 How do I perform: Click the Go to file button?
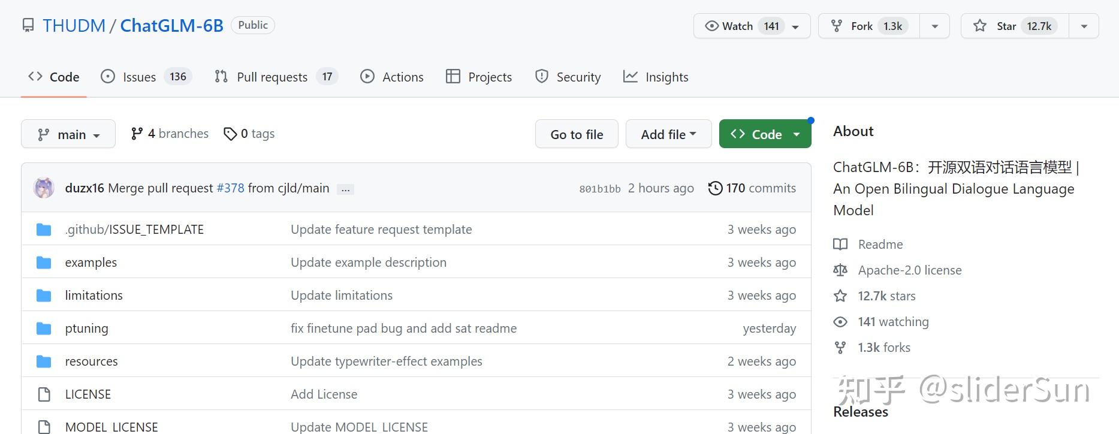[577, 134]
